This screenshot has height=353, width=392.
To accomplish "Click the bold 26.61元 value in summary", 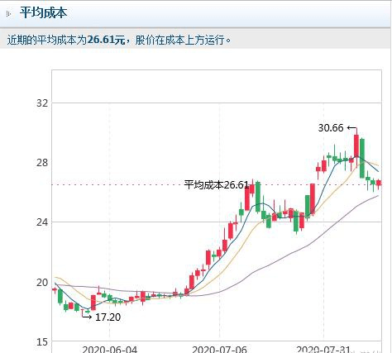I will 106,41.
